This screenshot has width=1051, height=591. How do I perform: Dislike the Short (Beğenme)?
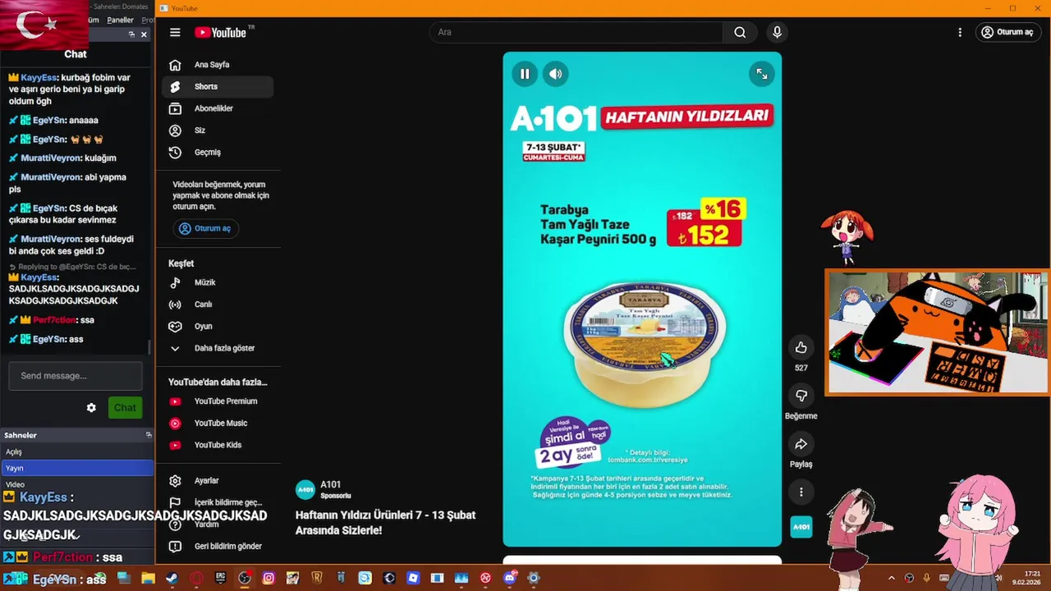[801, 396]
